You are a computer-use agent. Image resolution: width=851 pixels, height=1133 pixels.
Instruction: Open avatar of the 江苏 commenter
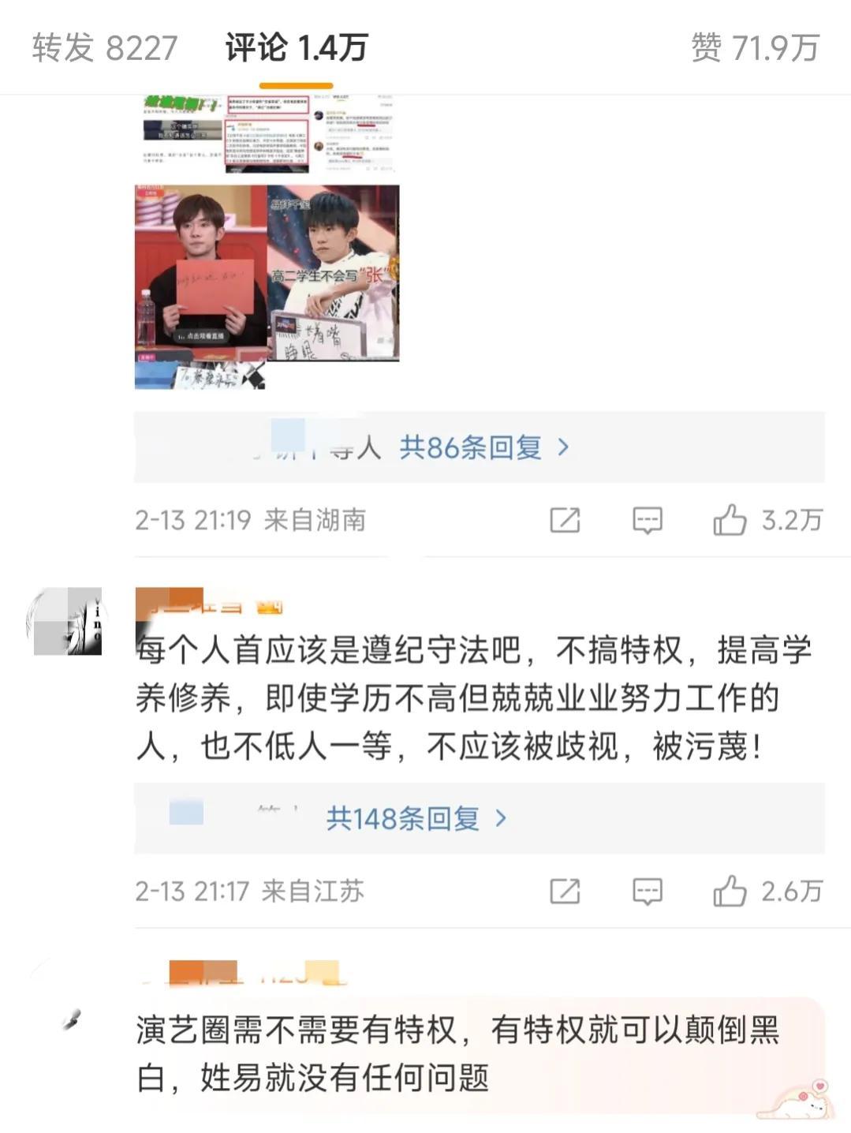tap(65, 621)
